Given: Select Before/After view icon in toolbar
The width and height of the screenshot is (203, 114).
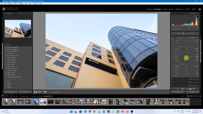Looking at the screenshot, I should (x=45, y=92).
